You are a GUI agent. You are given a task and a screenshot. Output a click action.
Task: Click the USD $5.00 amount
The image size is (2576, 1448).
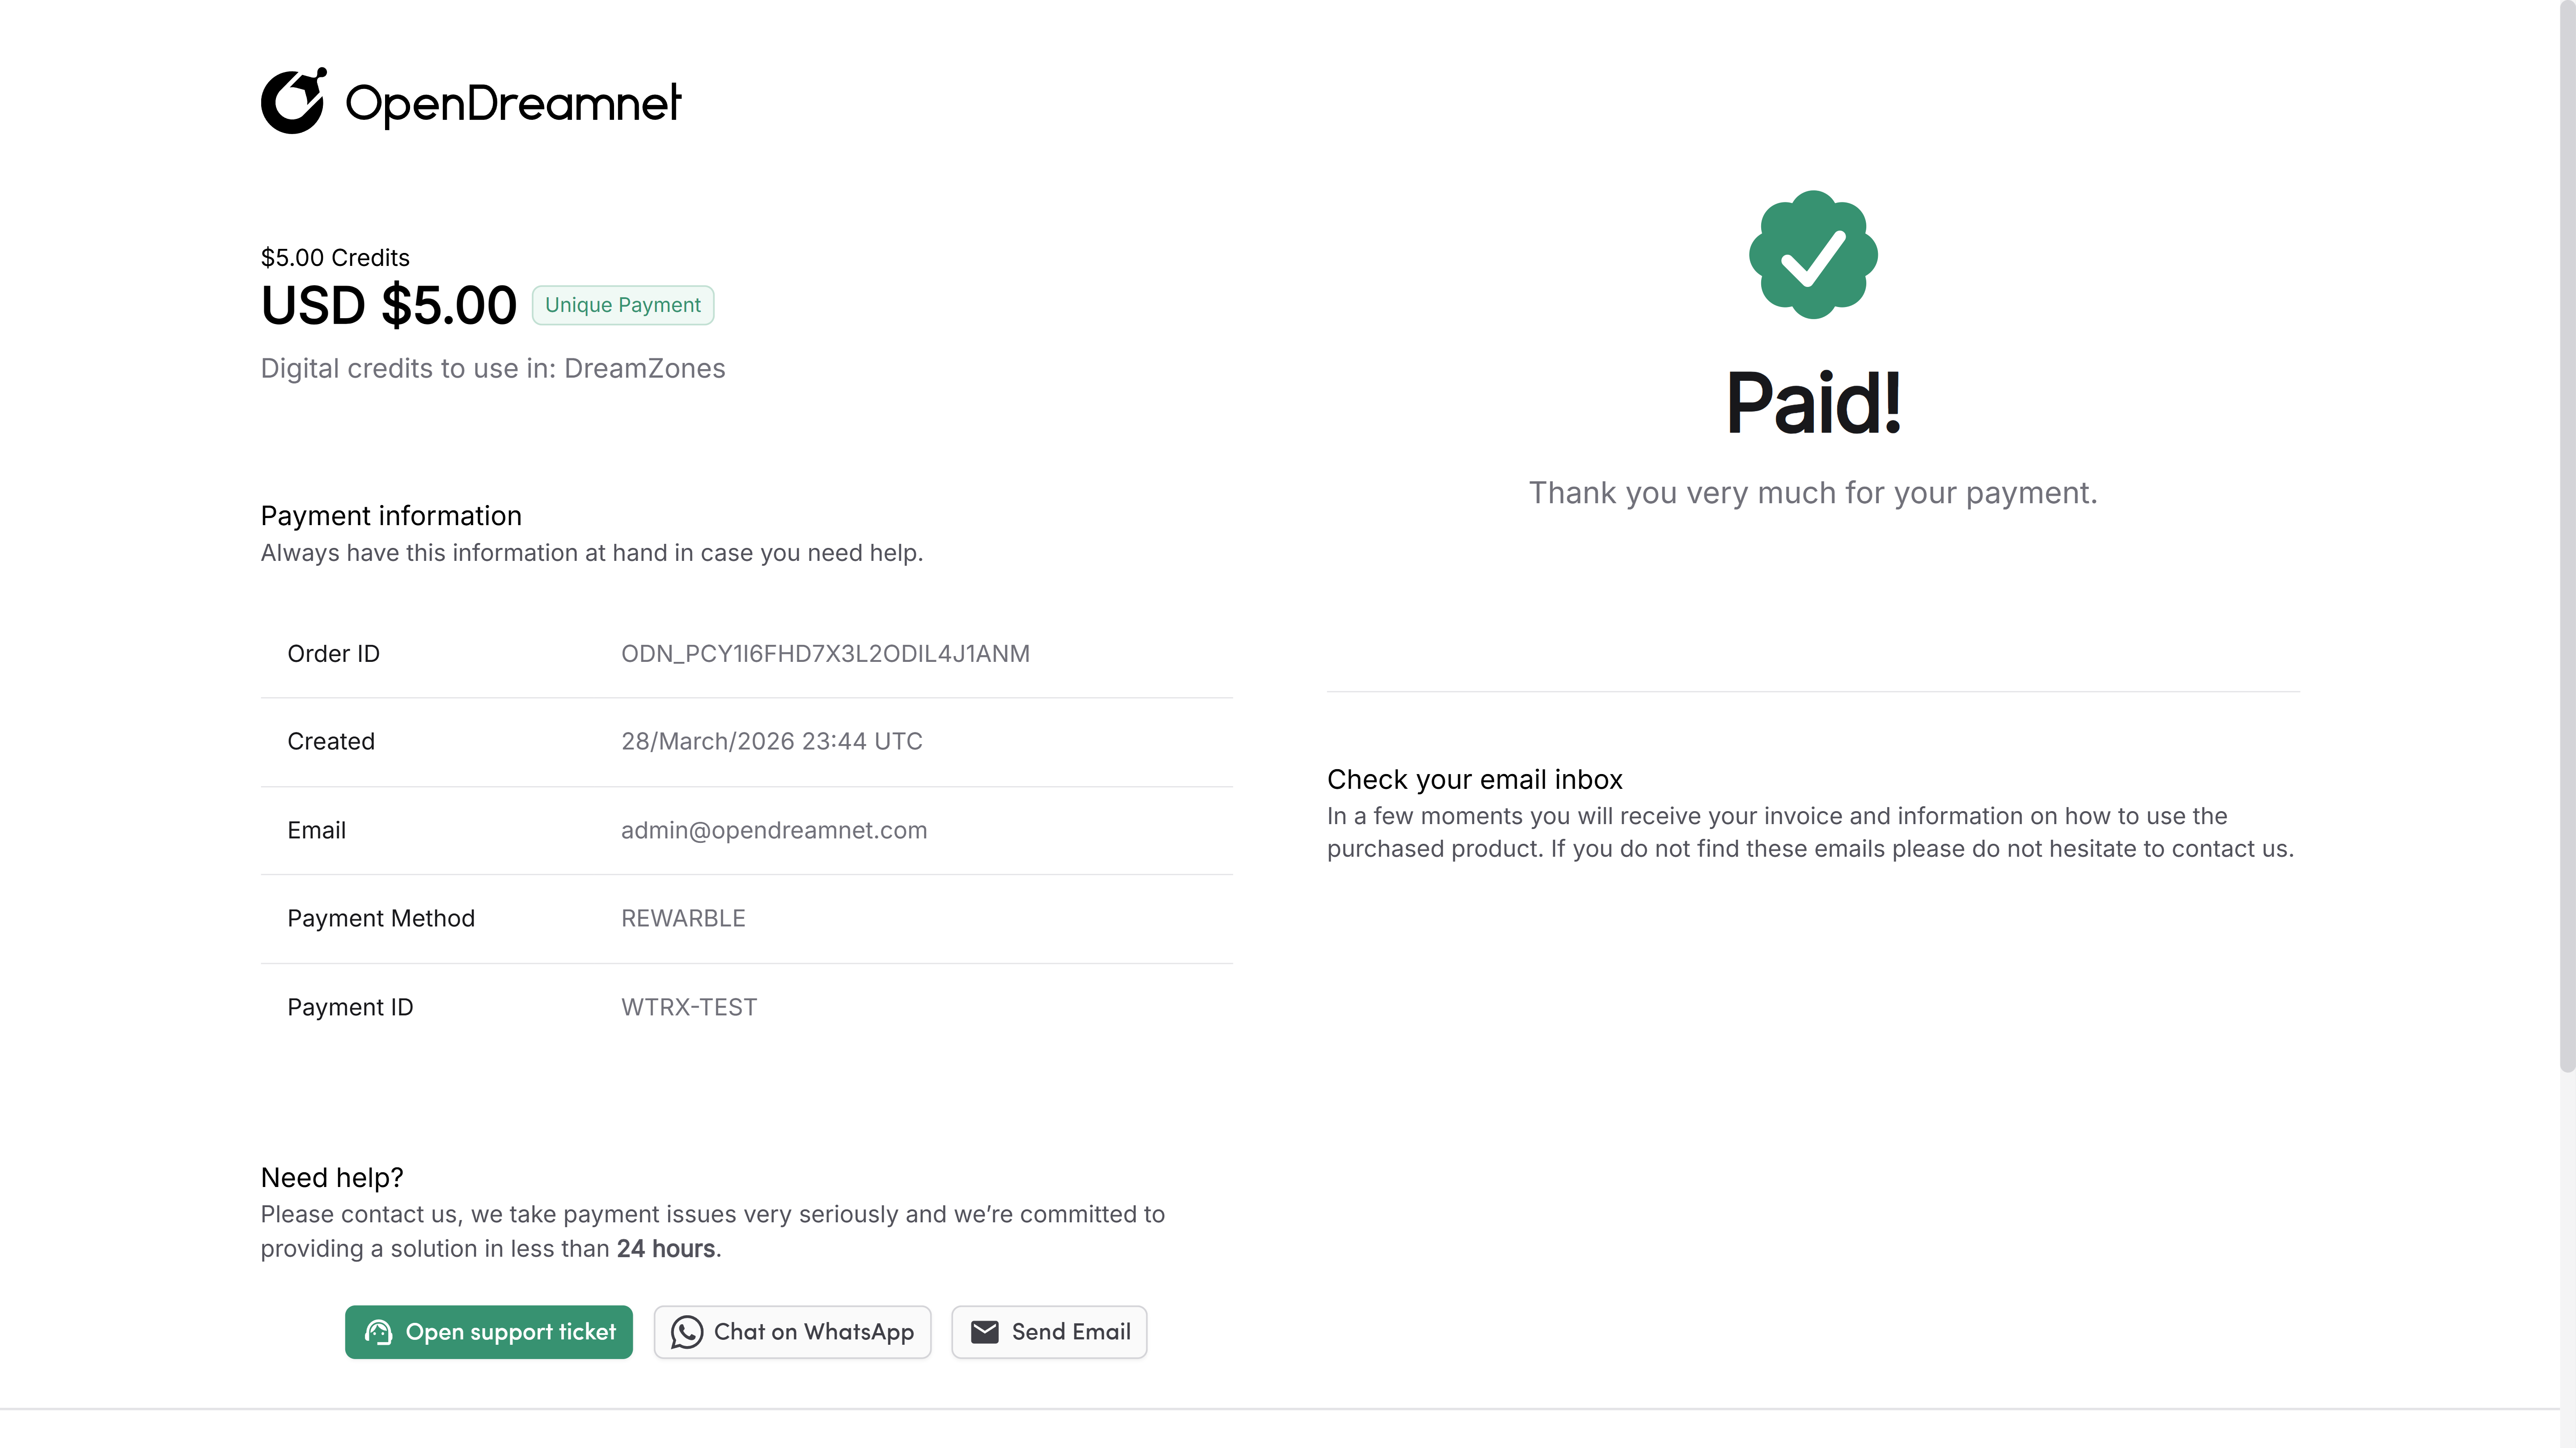coord(388,306)
